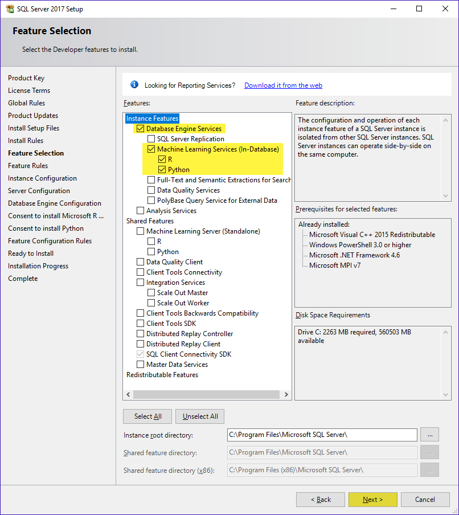The width and height of the screenshot is (459, 515).
Task: Select the Instance Features tree node
Action: click(153, 118)
